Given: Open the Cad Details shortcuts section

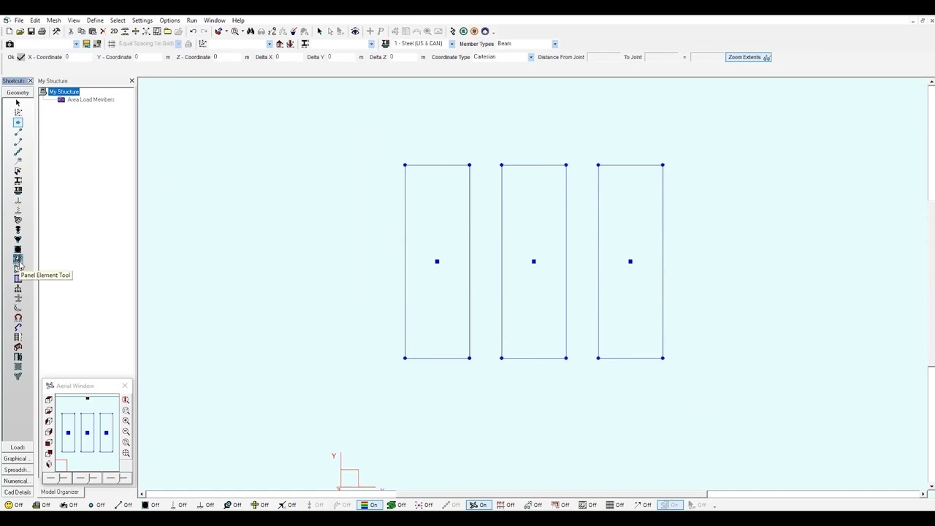Looking at the screenshot, I should click(x=18, y=492).
